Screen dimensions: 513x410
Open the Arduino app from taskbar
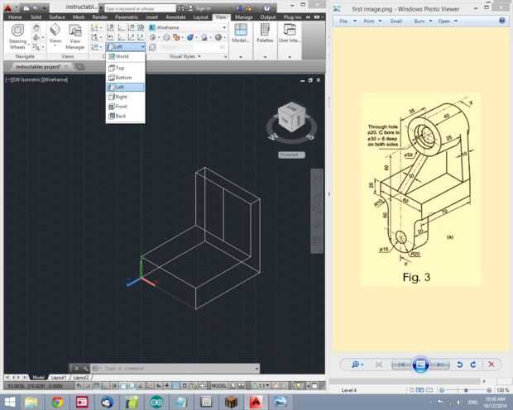coord(156,402)
